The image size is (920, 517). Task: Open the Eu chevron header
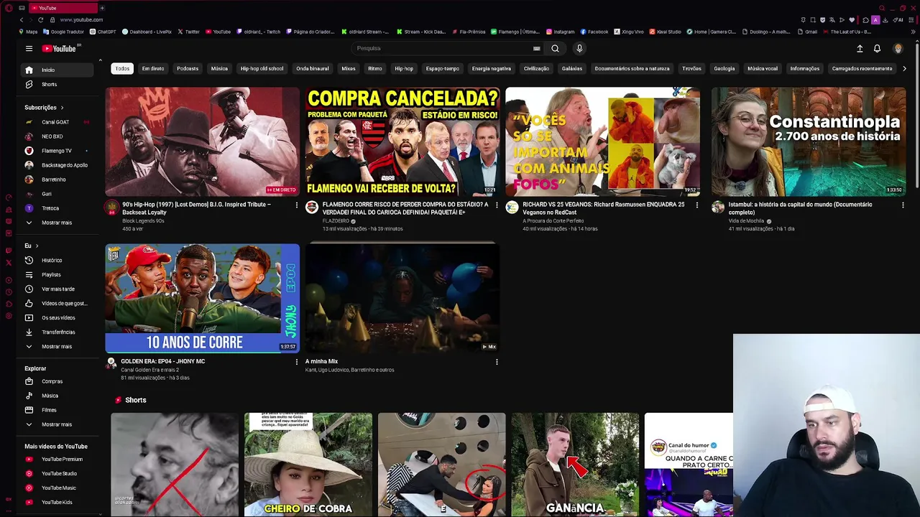pyautogui.click(x=32, y=246)
